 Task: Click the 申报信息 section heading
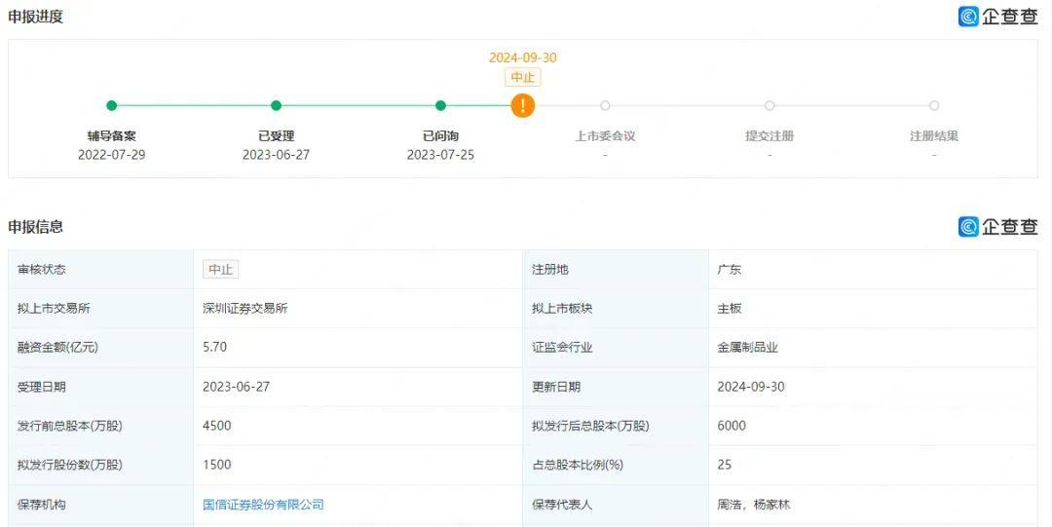coord(36,226)
